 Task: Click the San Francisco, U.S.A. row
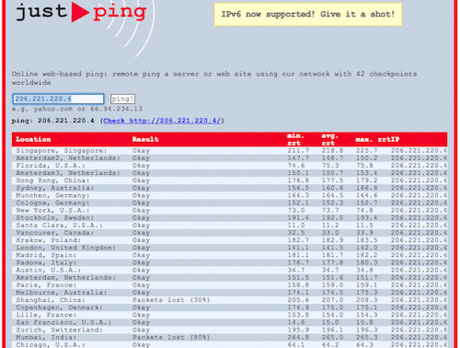[229, 322]
